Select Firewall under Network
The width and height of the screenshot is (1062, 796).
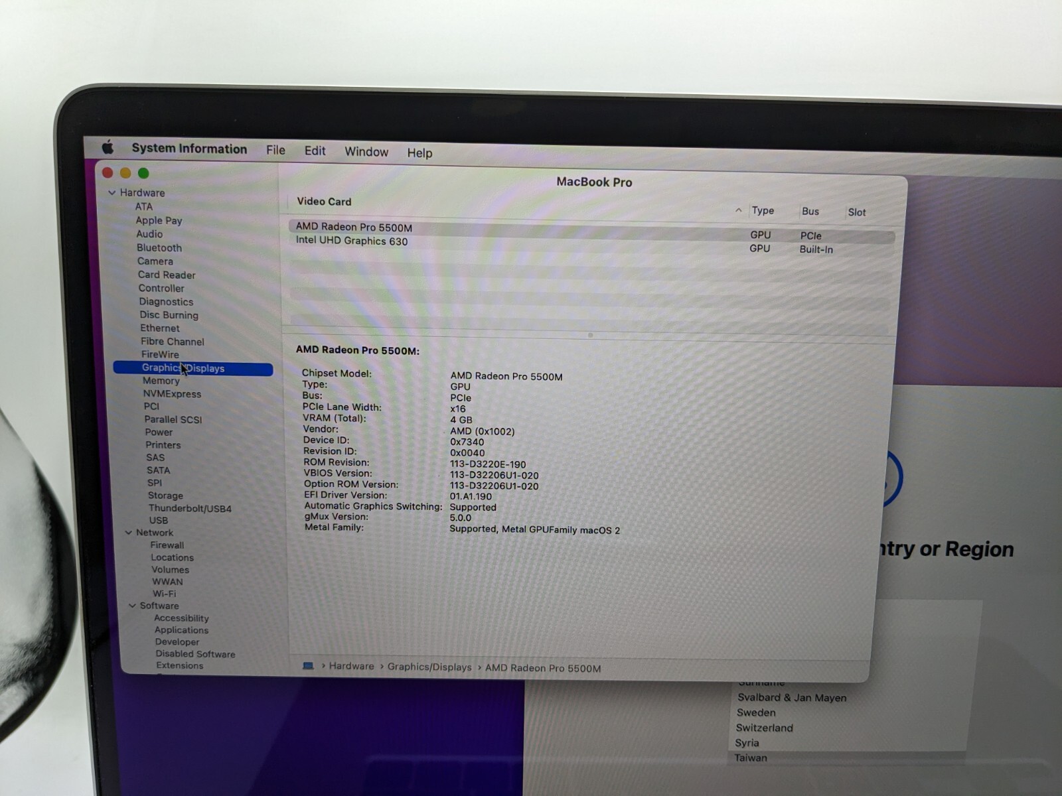(167, 545)
